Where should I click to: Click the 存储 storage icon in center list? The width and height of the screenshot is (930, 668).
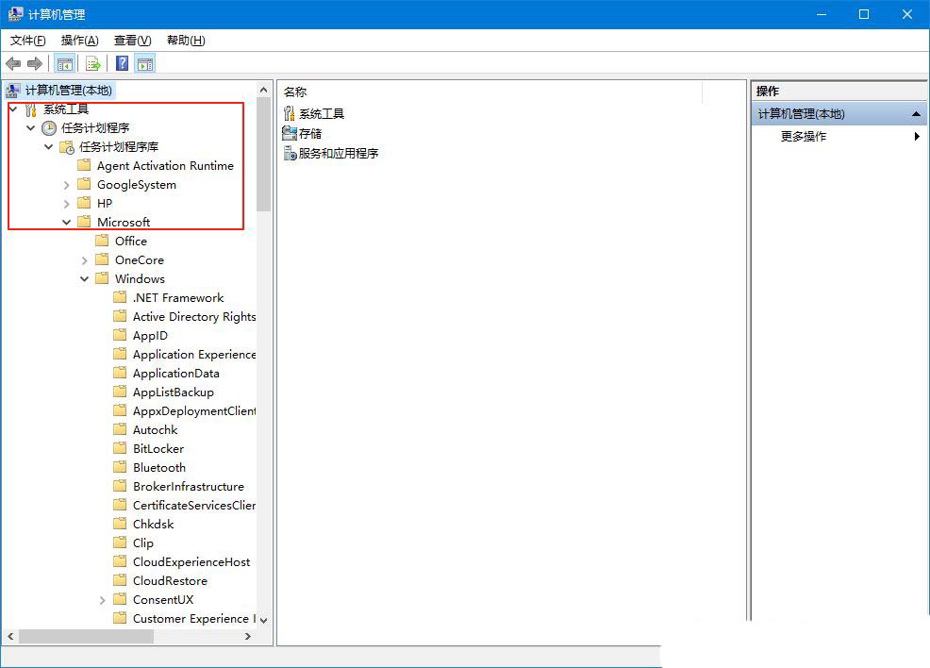[289, 133]
